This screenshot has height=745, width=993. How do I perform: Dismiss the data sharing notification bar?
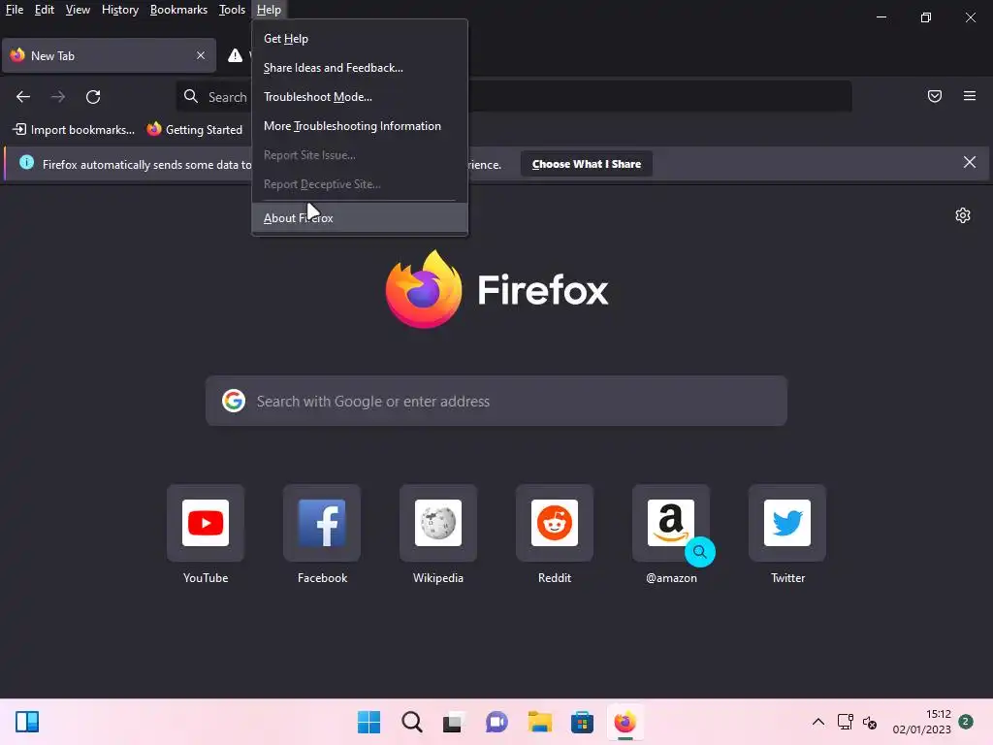969,162
